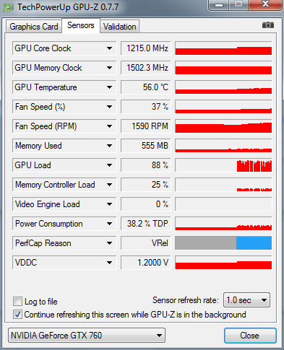This screenshot has height=350, width=284.
Task: Click the GPU Load history graph
Action: (x=223, y=165)
